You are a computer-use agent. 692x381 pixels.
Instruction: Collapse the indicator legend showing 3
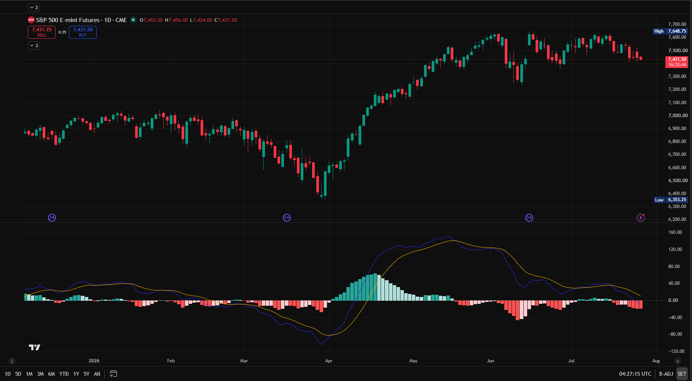point(34,45)
